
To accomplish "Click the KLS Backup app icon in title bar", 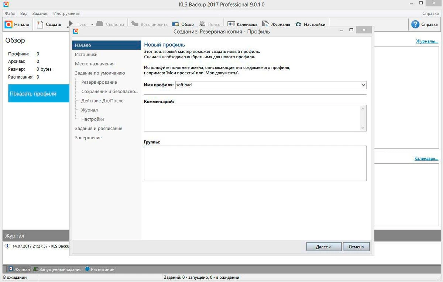I will point(5,4).
